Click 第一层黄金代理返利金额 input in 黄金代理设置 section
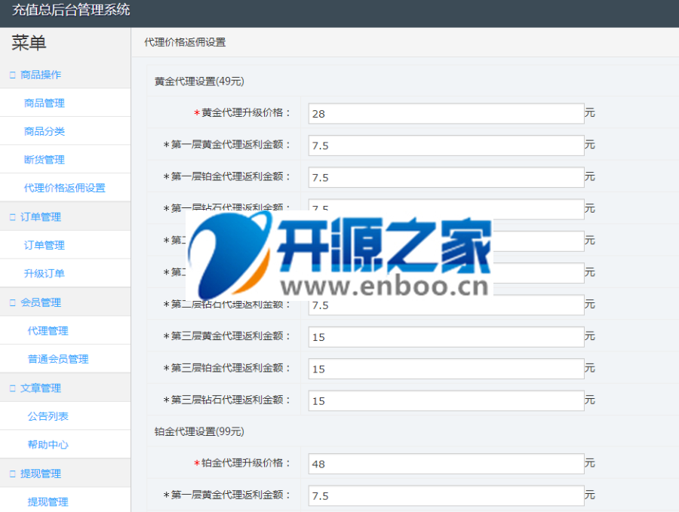The width and height of the screenshot is (679, 512). (x=446, y=146)
